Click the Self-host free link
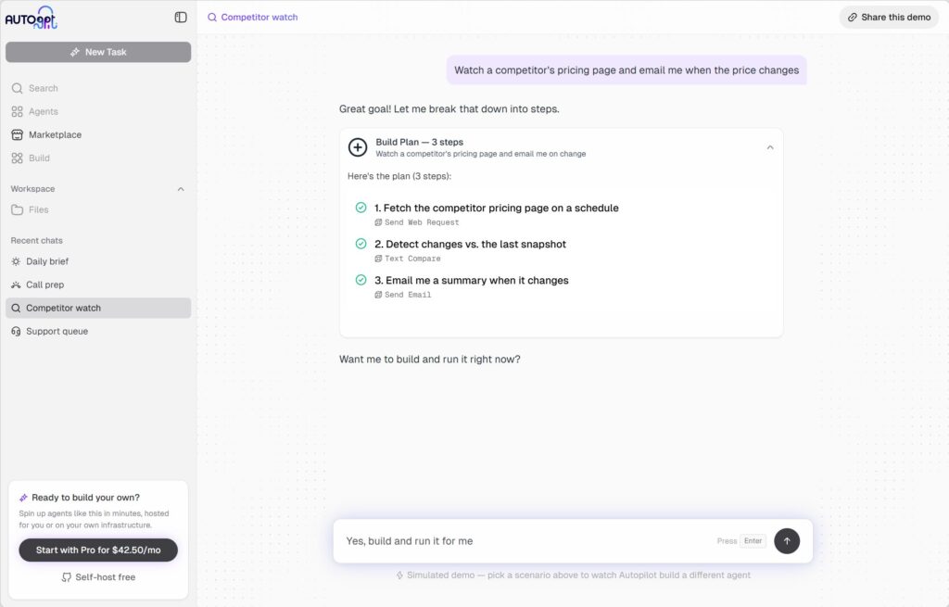The image size is (949, 607). point(98,577)
